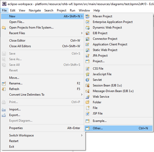Select Dynamic Web Project entry
The width and height of the screenshot is (154, 152).
point(119,28)
